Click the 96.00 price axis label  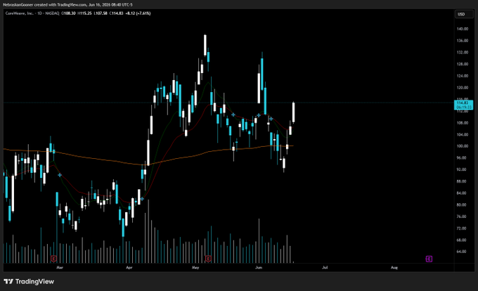click(x=461, y=158)
